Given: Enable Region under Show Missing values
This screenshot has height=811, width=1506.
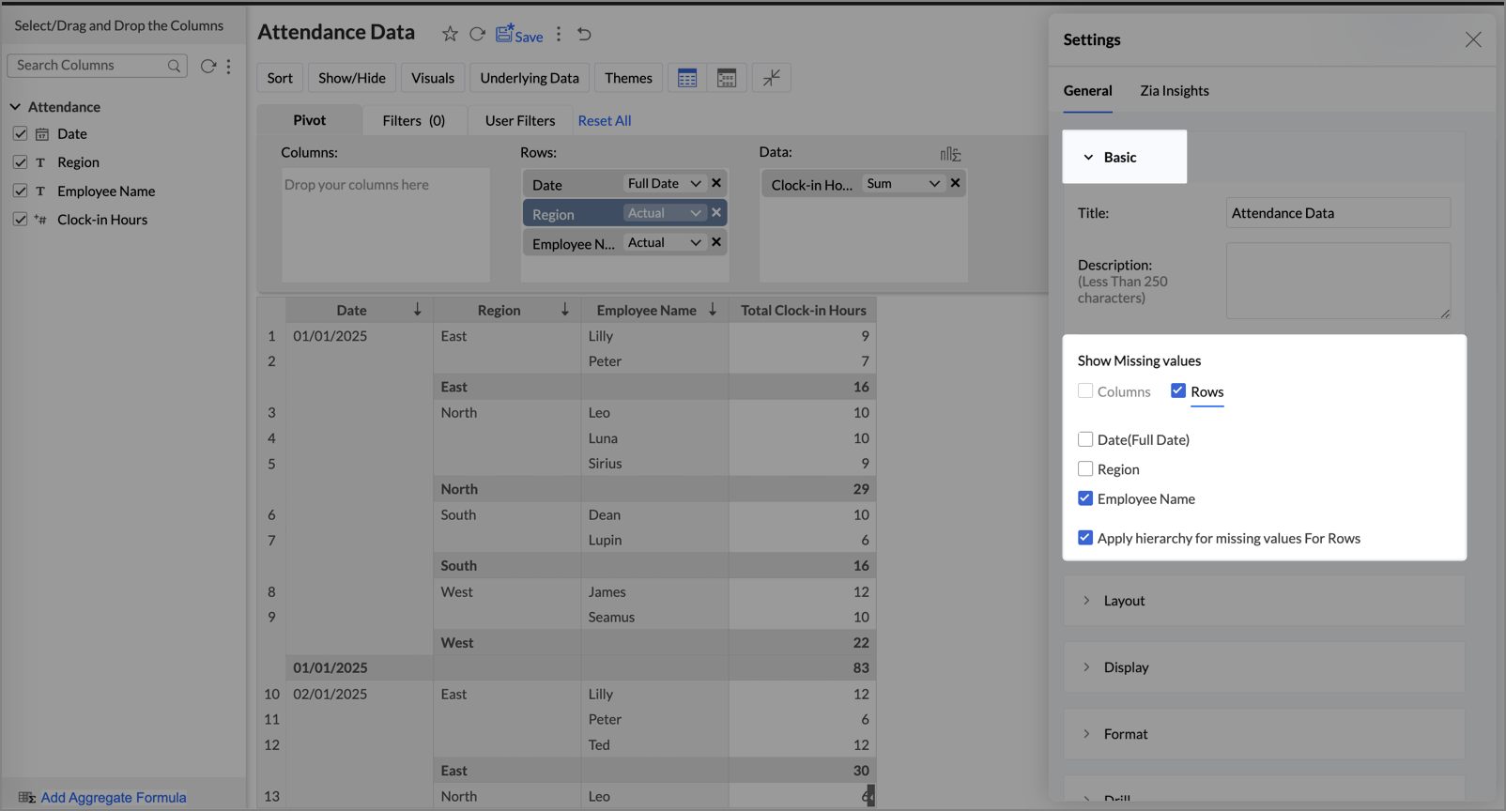Looking at the screenshot, I should tap(1085, 469).
